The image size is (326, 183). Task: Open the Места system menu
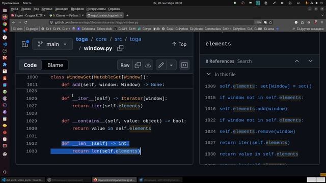27,3
